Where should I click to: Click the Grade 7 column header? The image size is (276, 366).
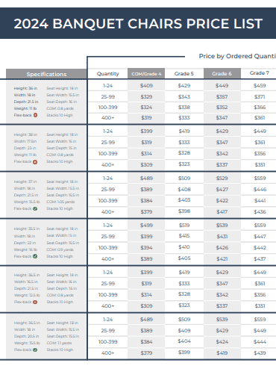pos(259,73)
